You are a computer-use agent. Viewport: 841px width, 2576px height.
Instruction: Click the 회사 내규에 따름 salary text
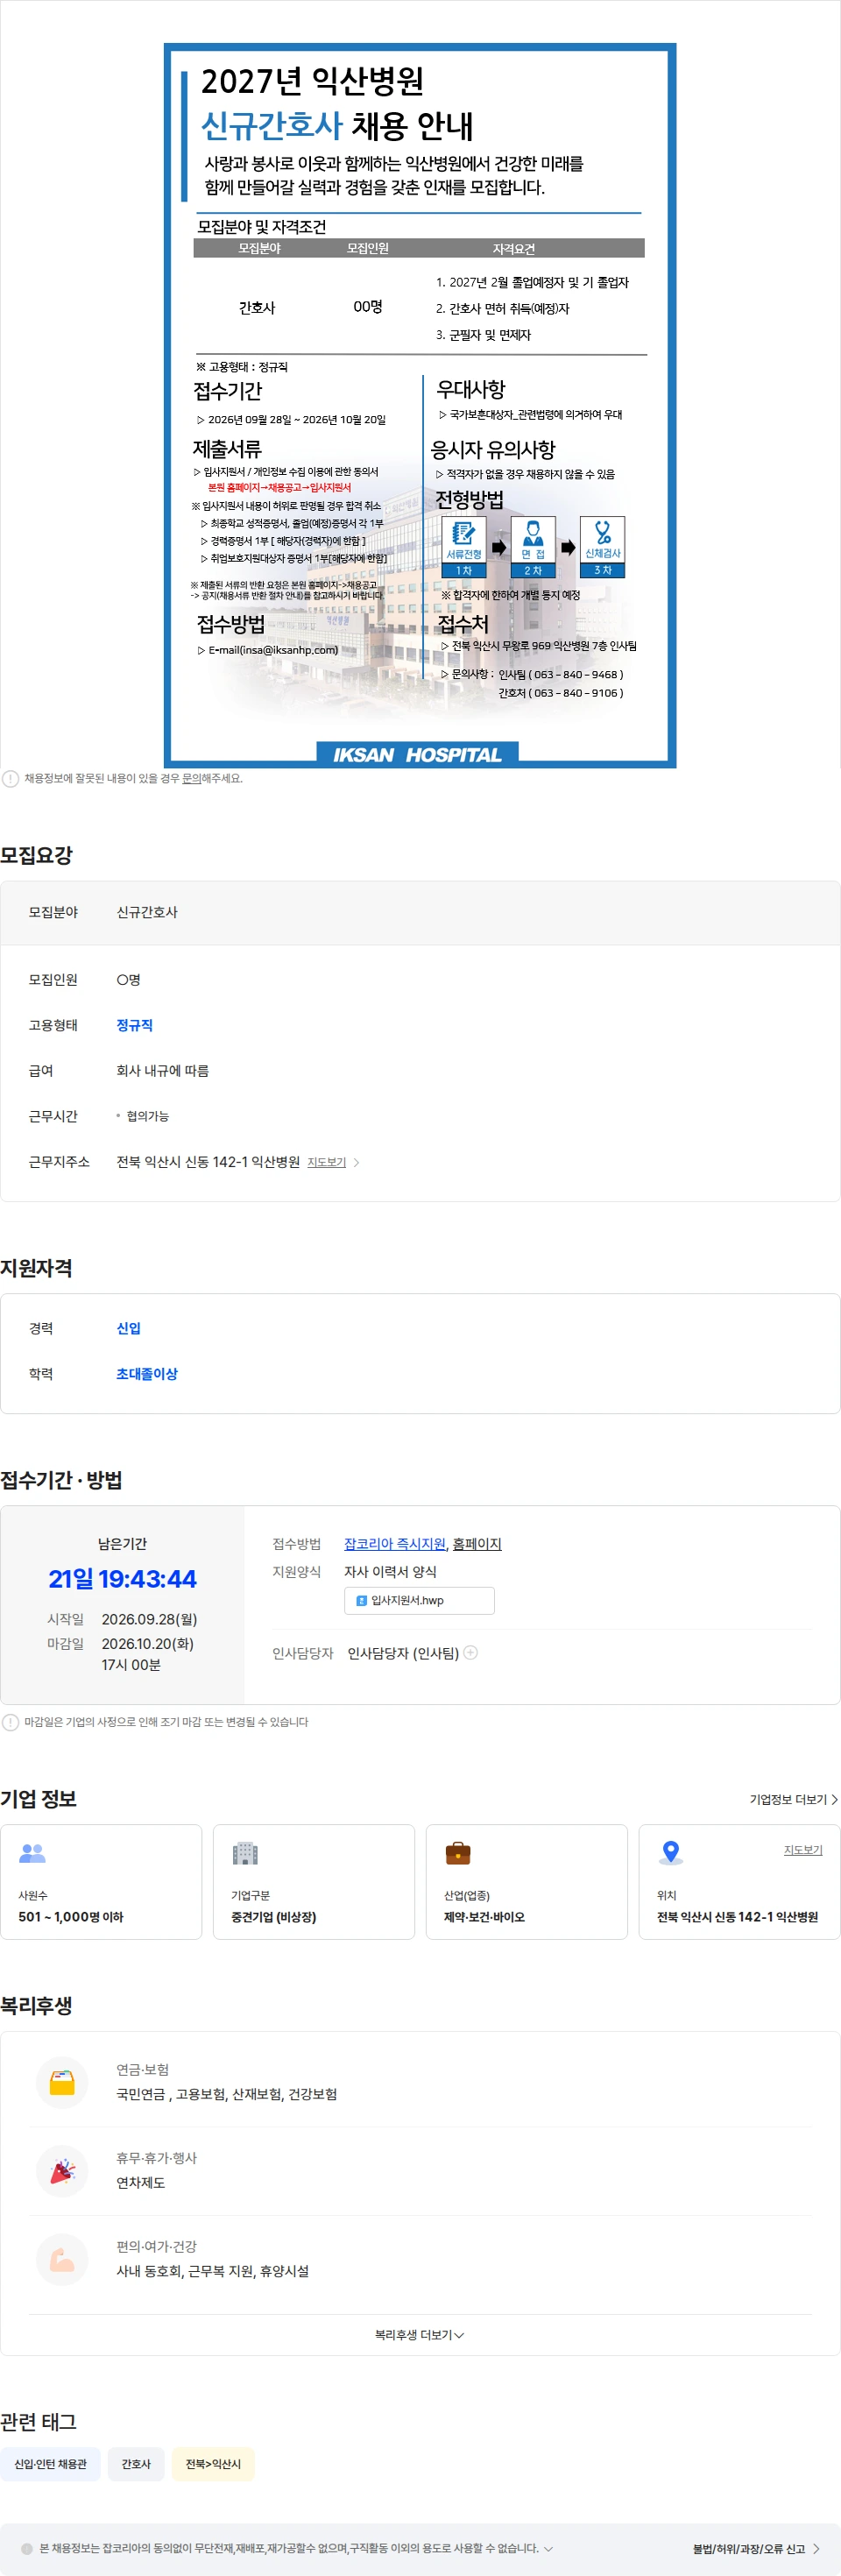pos(162,1071)
